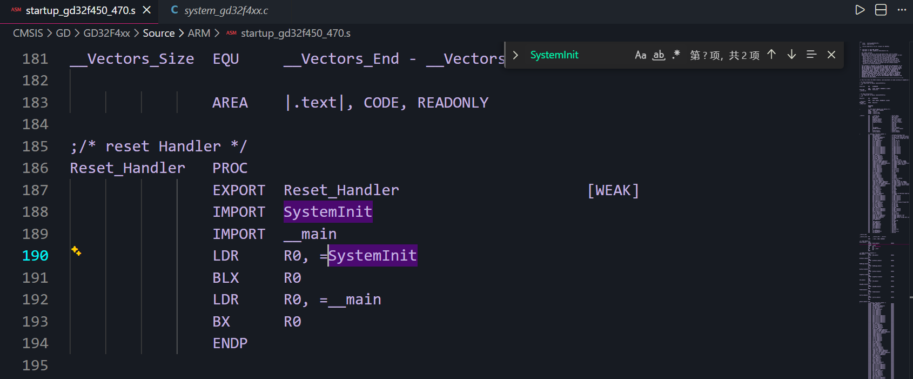Open the CMSIS breadcrumb dropdown
913x379 pixels.
(28, 34)
